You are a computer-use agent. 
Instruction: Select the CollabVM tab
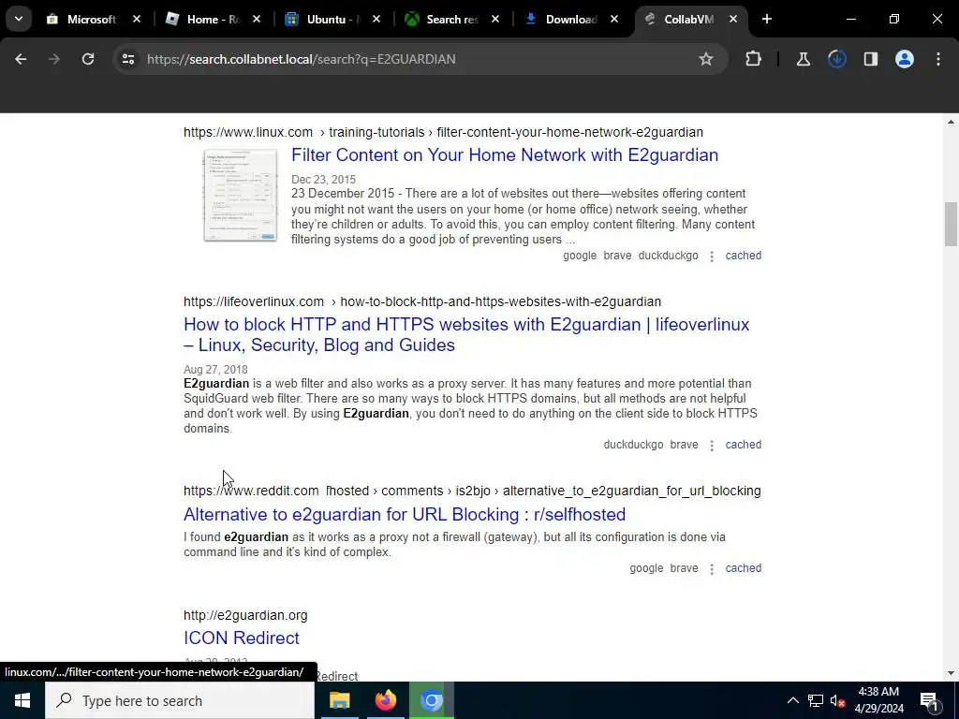(688, 19)
